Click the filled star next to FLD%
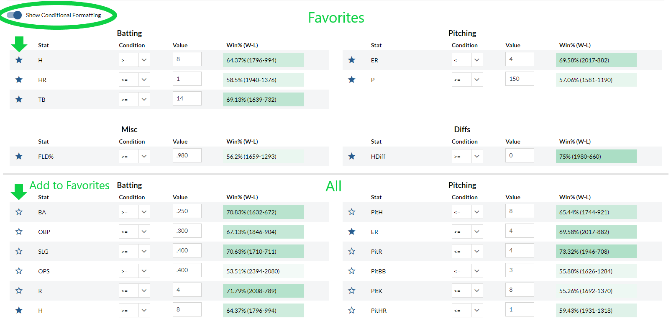 coord(19,156)
